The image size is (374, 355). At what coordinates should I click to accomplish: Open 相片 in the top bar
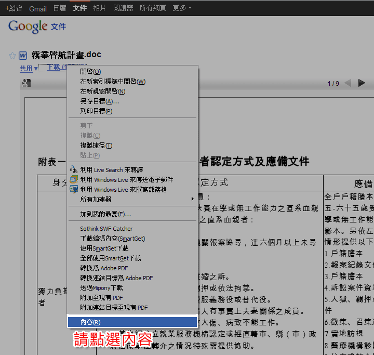pos(100,8)
